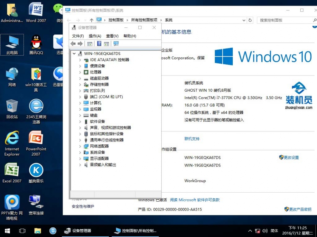
Task: Click the 搜索控制面板 search field
Action: point(283,20)
